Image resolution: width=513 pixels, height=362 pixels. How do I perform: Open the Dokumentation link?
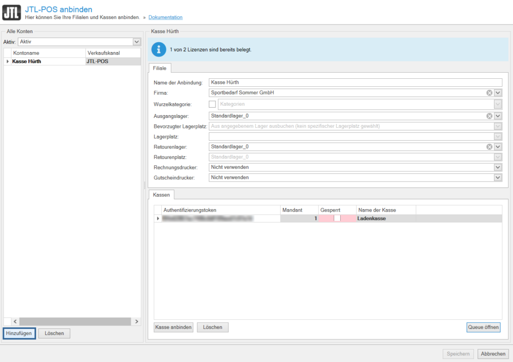(x=165, y=18)
